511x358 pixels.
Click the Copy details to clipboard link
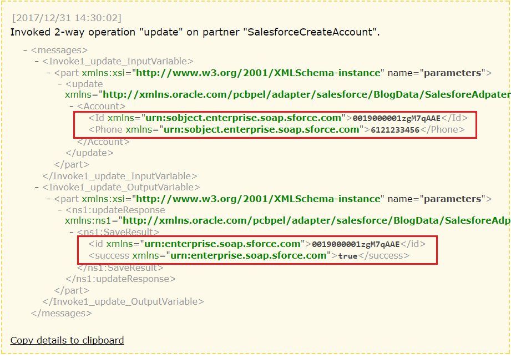67,340
